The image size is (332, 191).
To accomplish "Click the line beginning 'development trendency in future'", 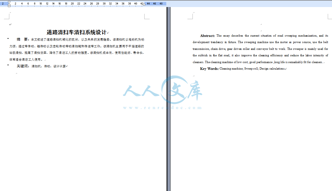I will (x=260, y=42).
